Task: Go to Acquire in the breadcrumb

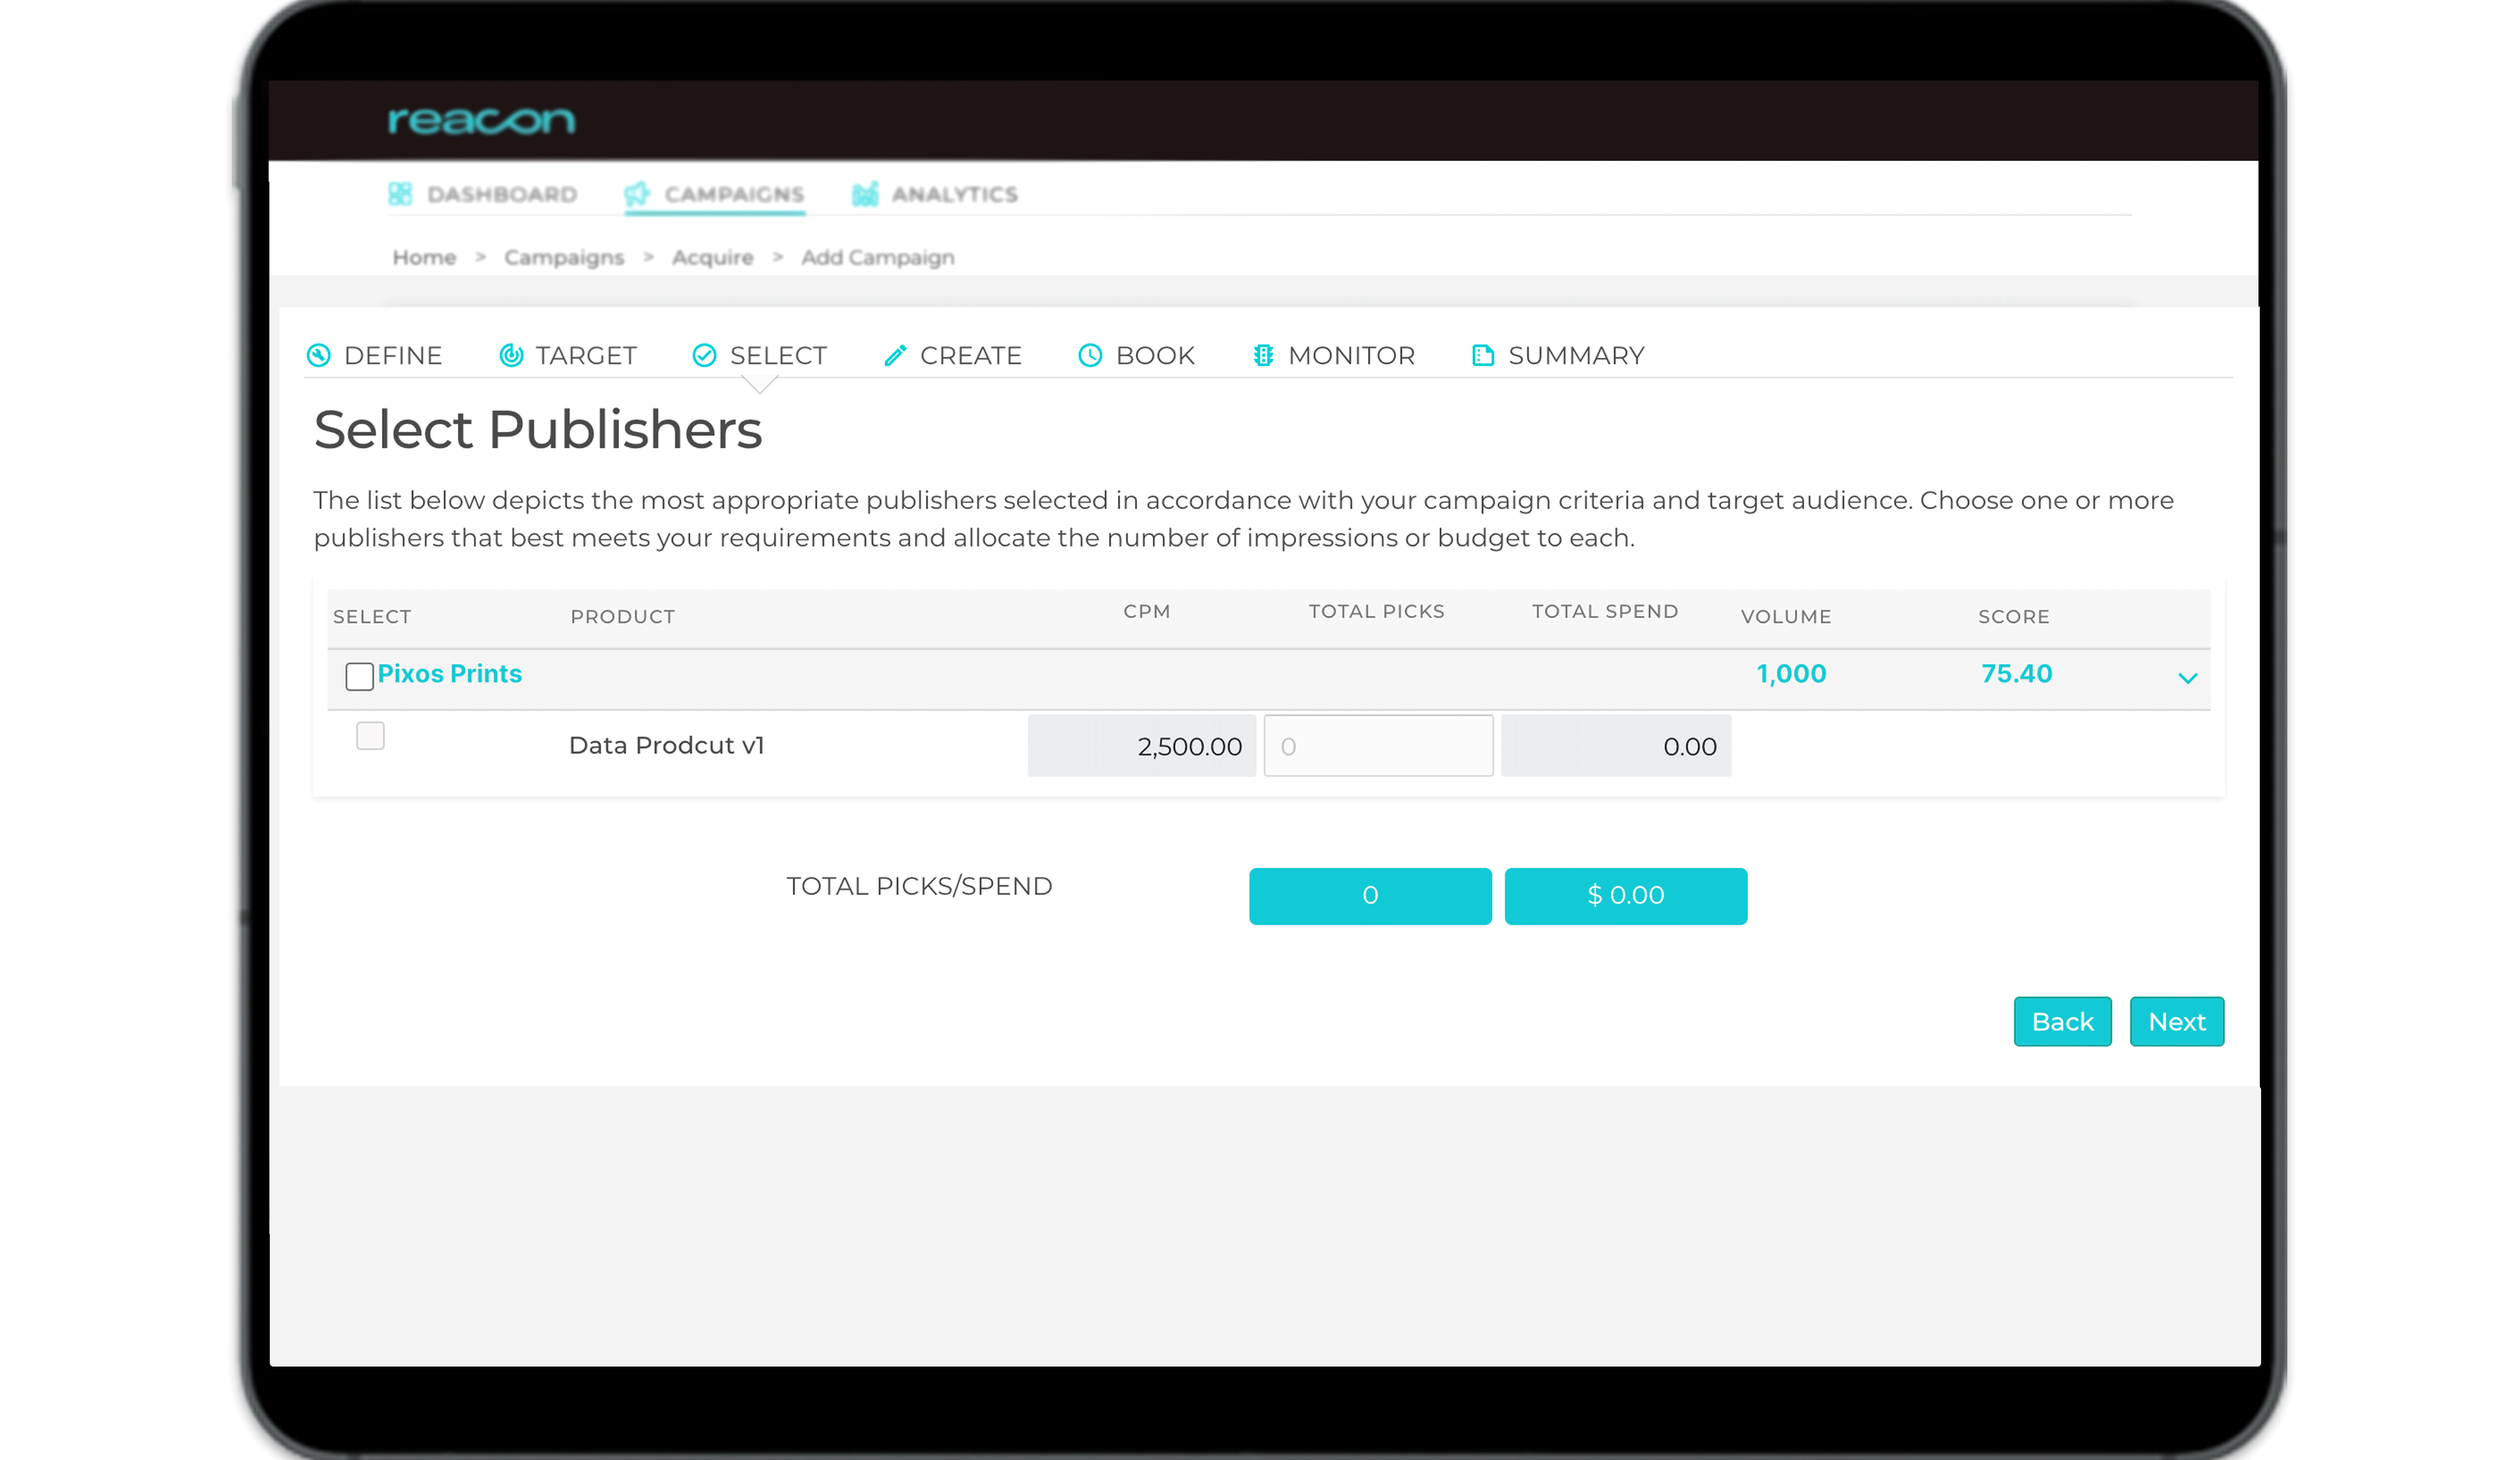Action: [x=712, y=258]
